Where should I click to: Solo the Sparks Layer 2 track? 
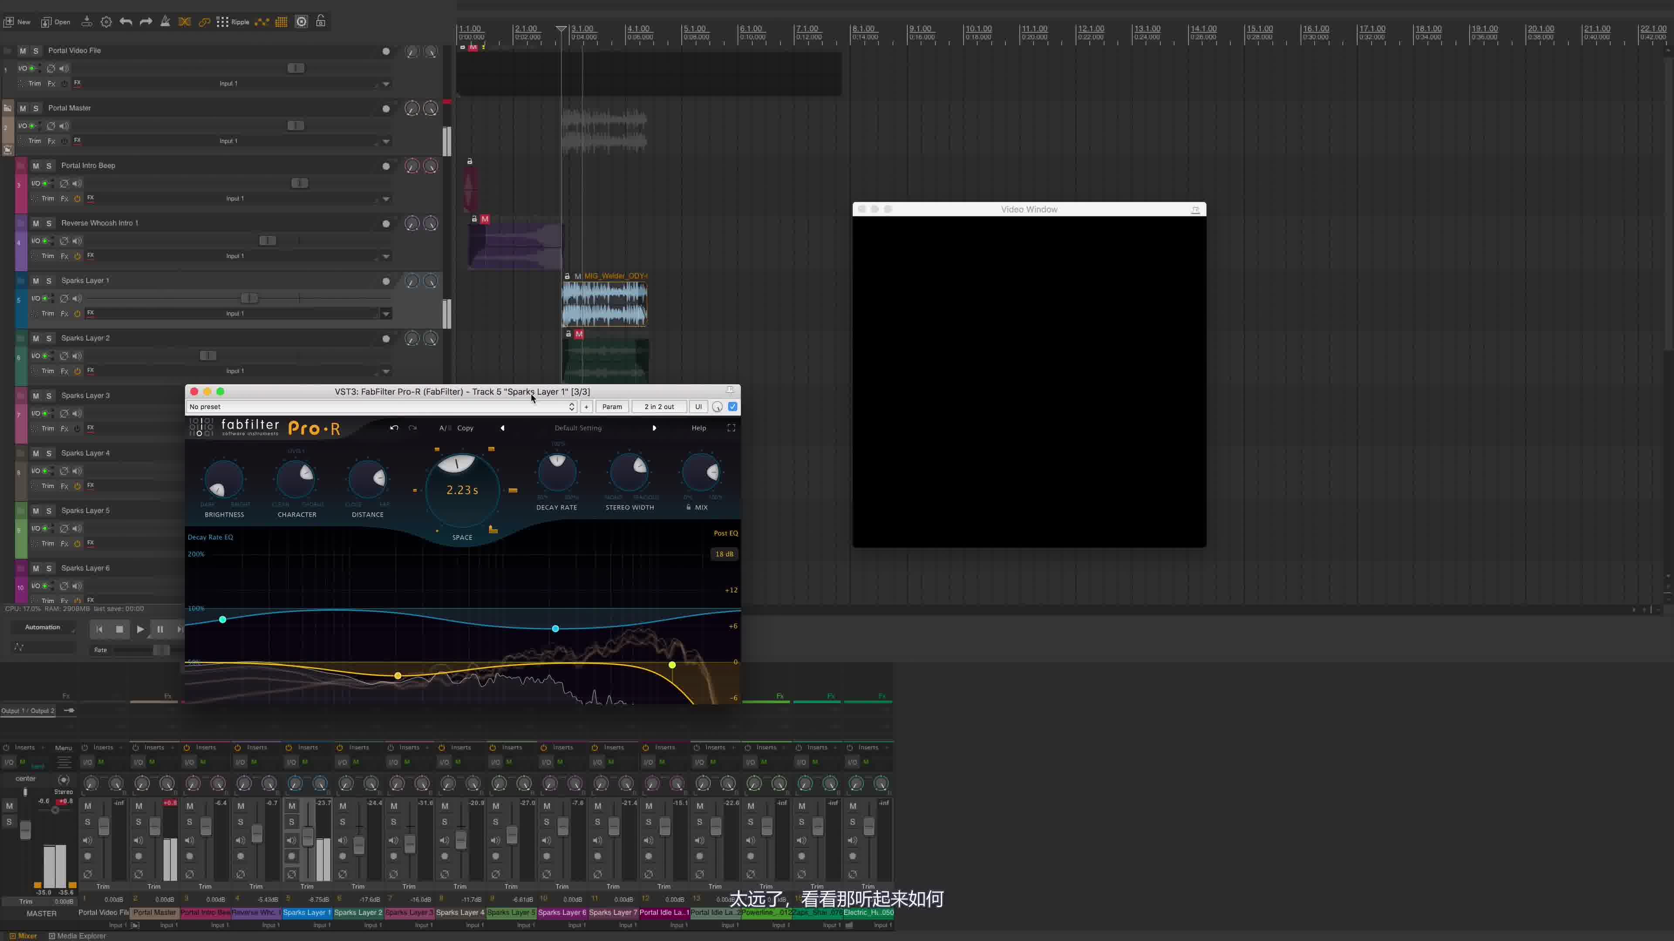[x=49, y=338]
